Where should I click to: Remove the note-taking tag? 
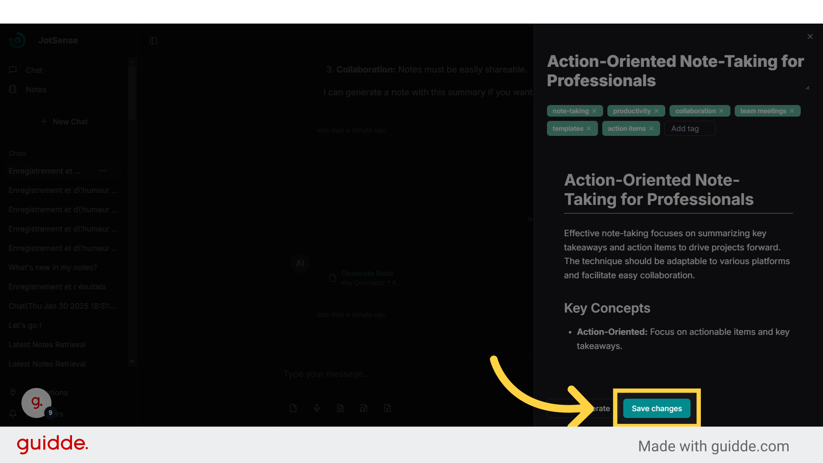click(x=594, y=111)
